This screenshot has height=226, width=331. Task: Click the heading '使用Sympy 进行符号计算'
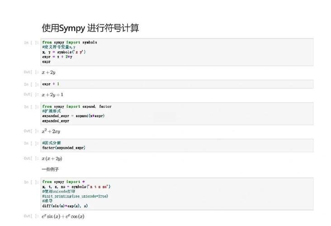click(90, 28)
